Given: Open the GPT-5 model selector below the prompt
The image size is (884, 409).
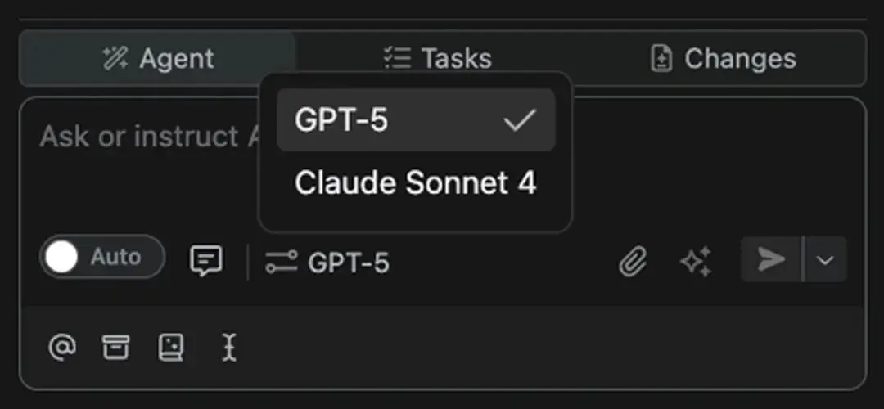Looking at the screenshot, I should click(327, 263).
